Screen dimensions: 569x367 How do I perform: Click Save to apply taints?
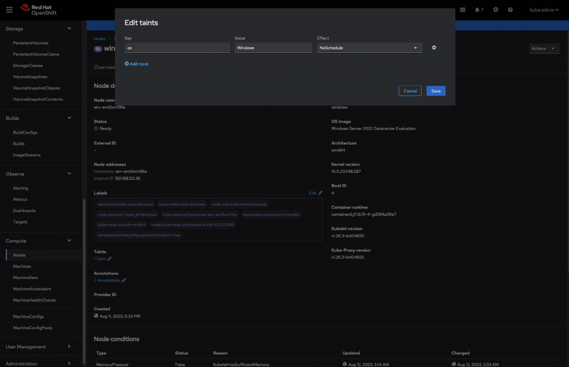click(436, 91)
